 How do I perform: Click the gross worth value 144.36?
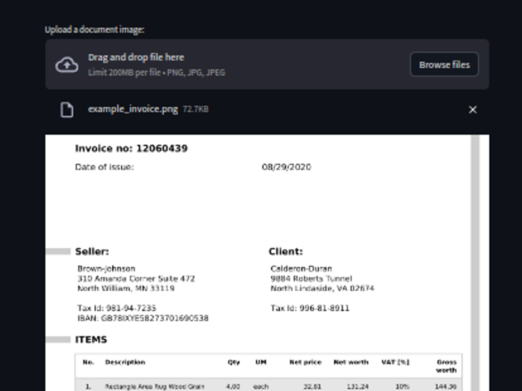[x=446, y=387]
